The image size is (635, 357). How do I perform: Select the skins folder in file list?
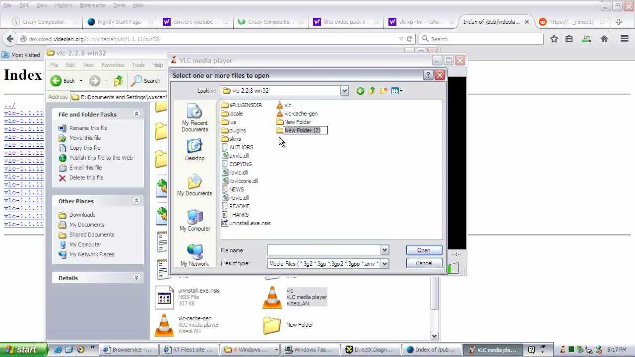pyautogui.click(x=231, y=139)
